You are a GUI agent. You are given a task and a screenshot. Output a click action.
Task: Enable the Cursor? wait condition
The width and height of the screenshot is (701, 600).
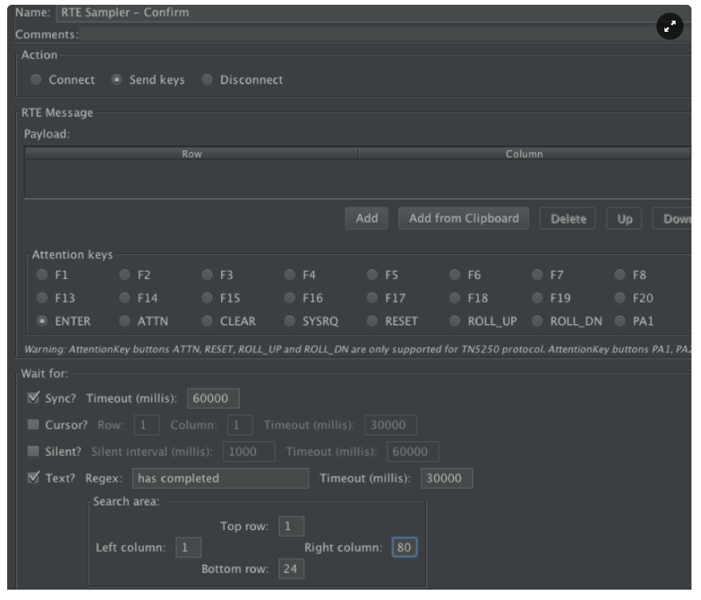(x=33, y=425)
